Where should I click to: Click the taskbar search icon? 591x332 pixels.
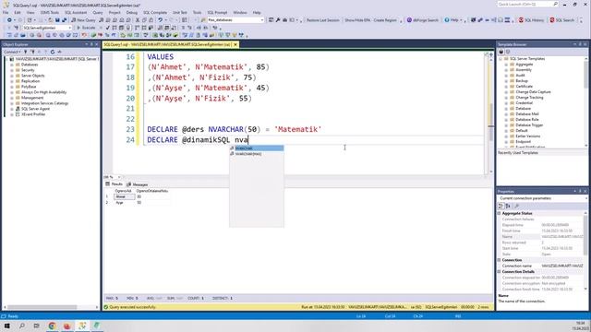22,326
